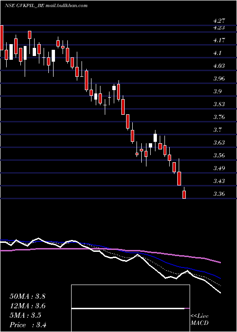Click the 5MA : 3.5 reading
This screenshot has height=332, width=237.
coord(26,315)
